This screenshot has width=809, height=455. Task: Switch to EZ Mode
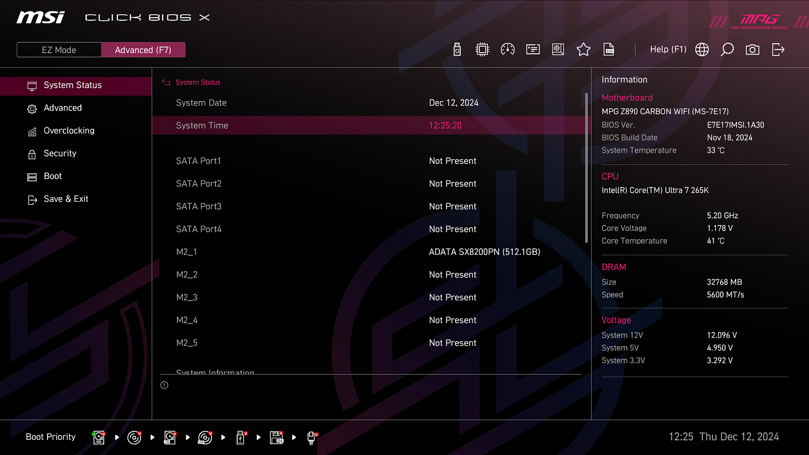[x=59, y=50]
